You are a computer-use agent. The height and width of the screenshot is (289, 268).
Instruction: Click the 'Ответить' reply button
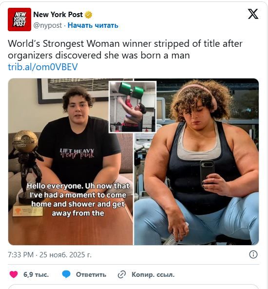click(91, 275)
